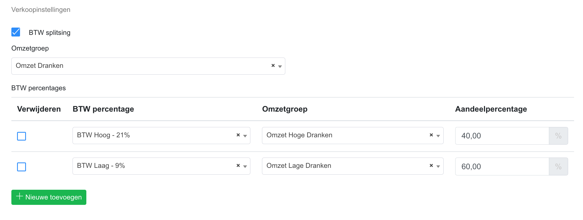
Task: Clear the BTW Laag - 9% selection
Action: pos(238,166)
